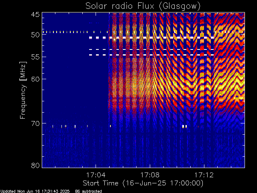Image resolution: width=257 pixels, height=193 pixels.
Task: Click the "Start Time (16-Jun-25 17:00:00)" label
Action: [x=143, y=183]
